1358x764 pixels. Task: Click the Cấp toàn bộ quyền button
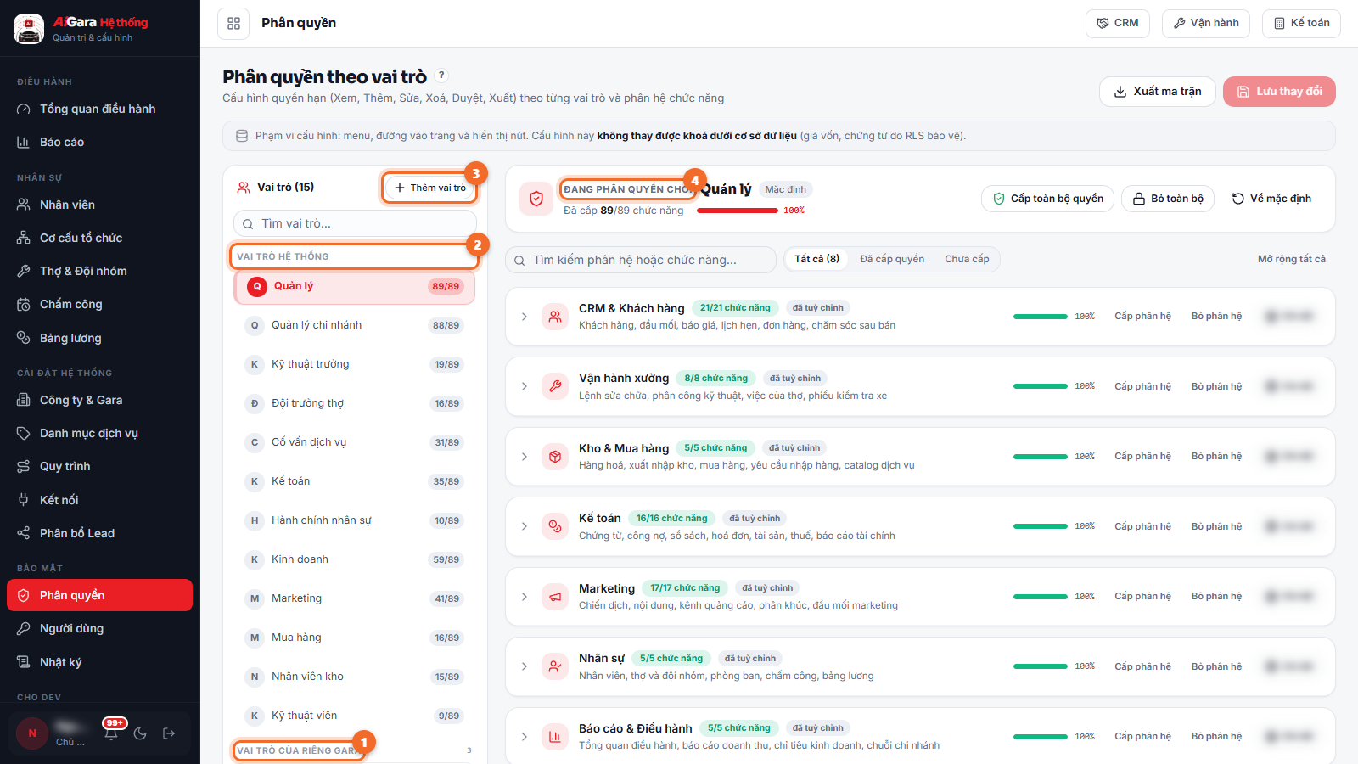coord(1048,199)
